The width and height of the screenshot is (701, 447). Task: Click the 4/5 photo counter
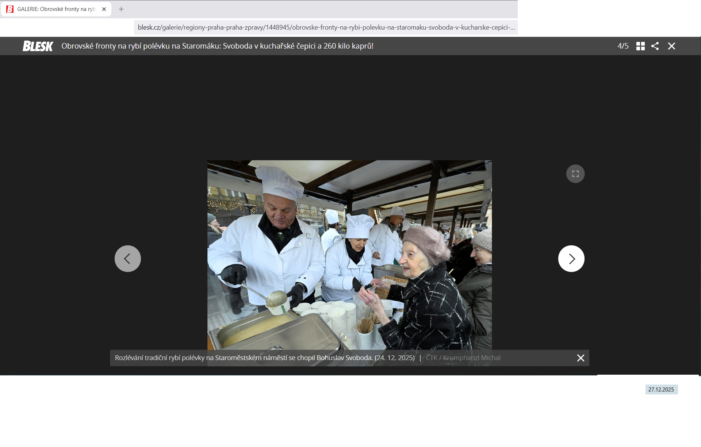623,46
